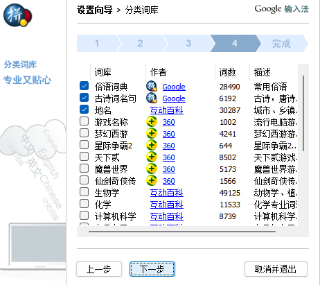Click the 360 icon beside 星际争霸2
Viewport: 320px width, 285px height.
point(152,145)
